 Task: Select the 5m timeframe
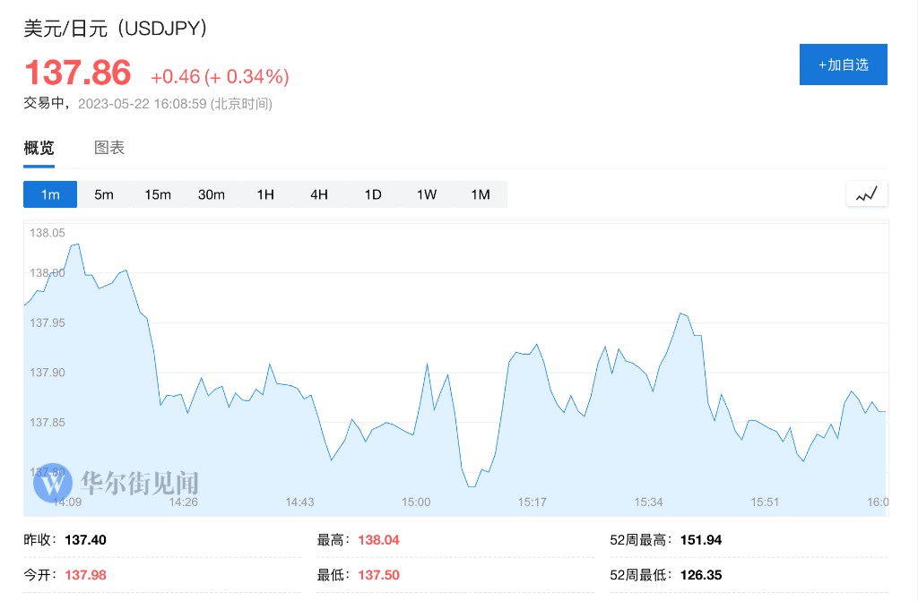point(104,194)
